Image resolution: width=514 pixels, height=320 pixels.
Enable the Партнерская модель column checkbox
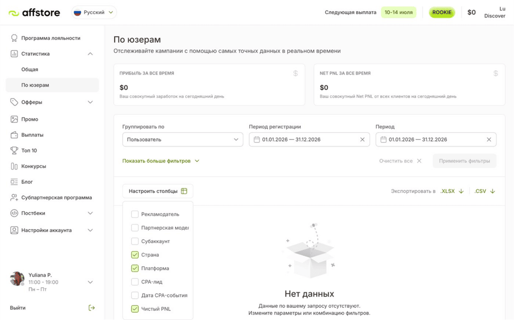click(x=135, y=227)
